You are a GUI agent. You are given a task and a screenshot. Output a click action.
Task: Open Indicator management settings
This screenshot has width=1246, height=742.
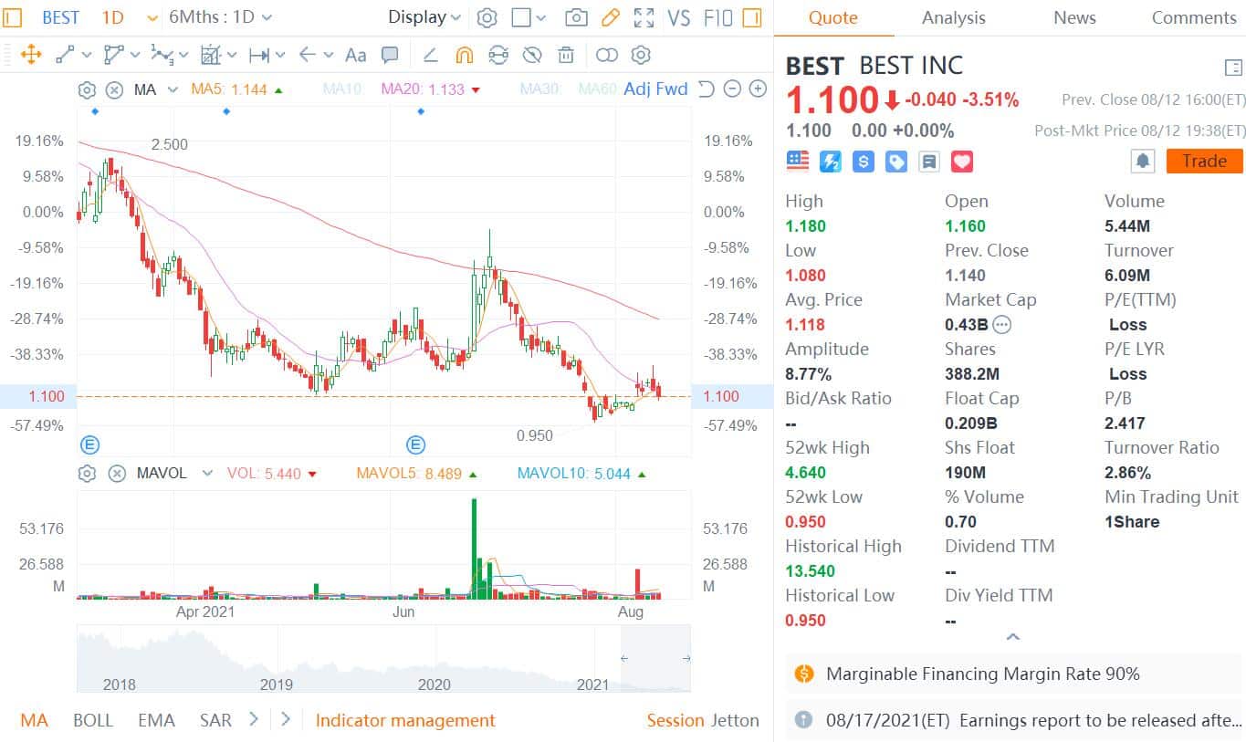pos(405,720)
